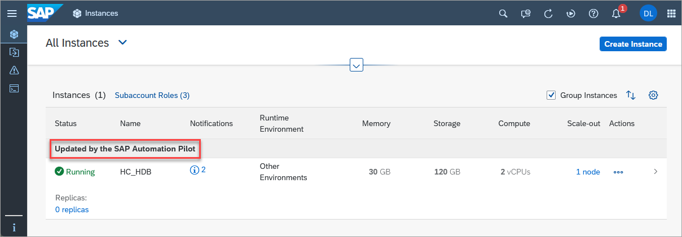Click the Create Instance button
The image size is (682, 237).
coord(633,44)
